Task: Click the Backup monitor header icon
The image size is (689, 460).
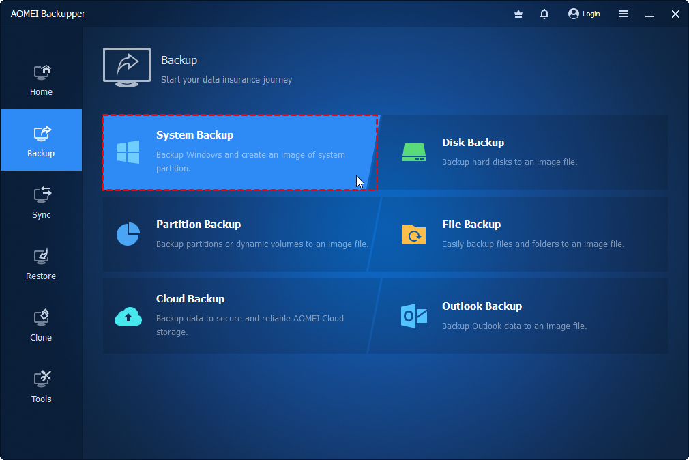Action: click(127, 68)
